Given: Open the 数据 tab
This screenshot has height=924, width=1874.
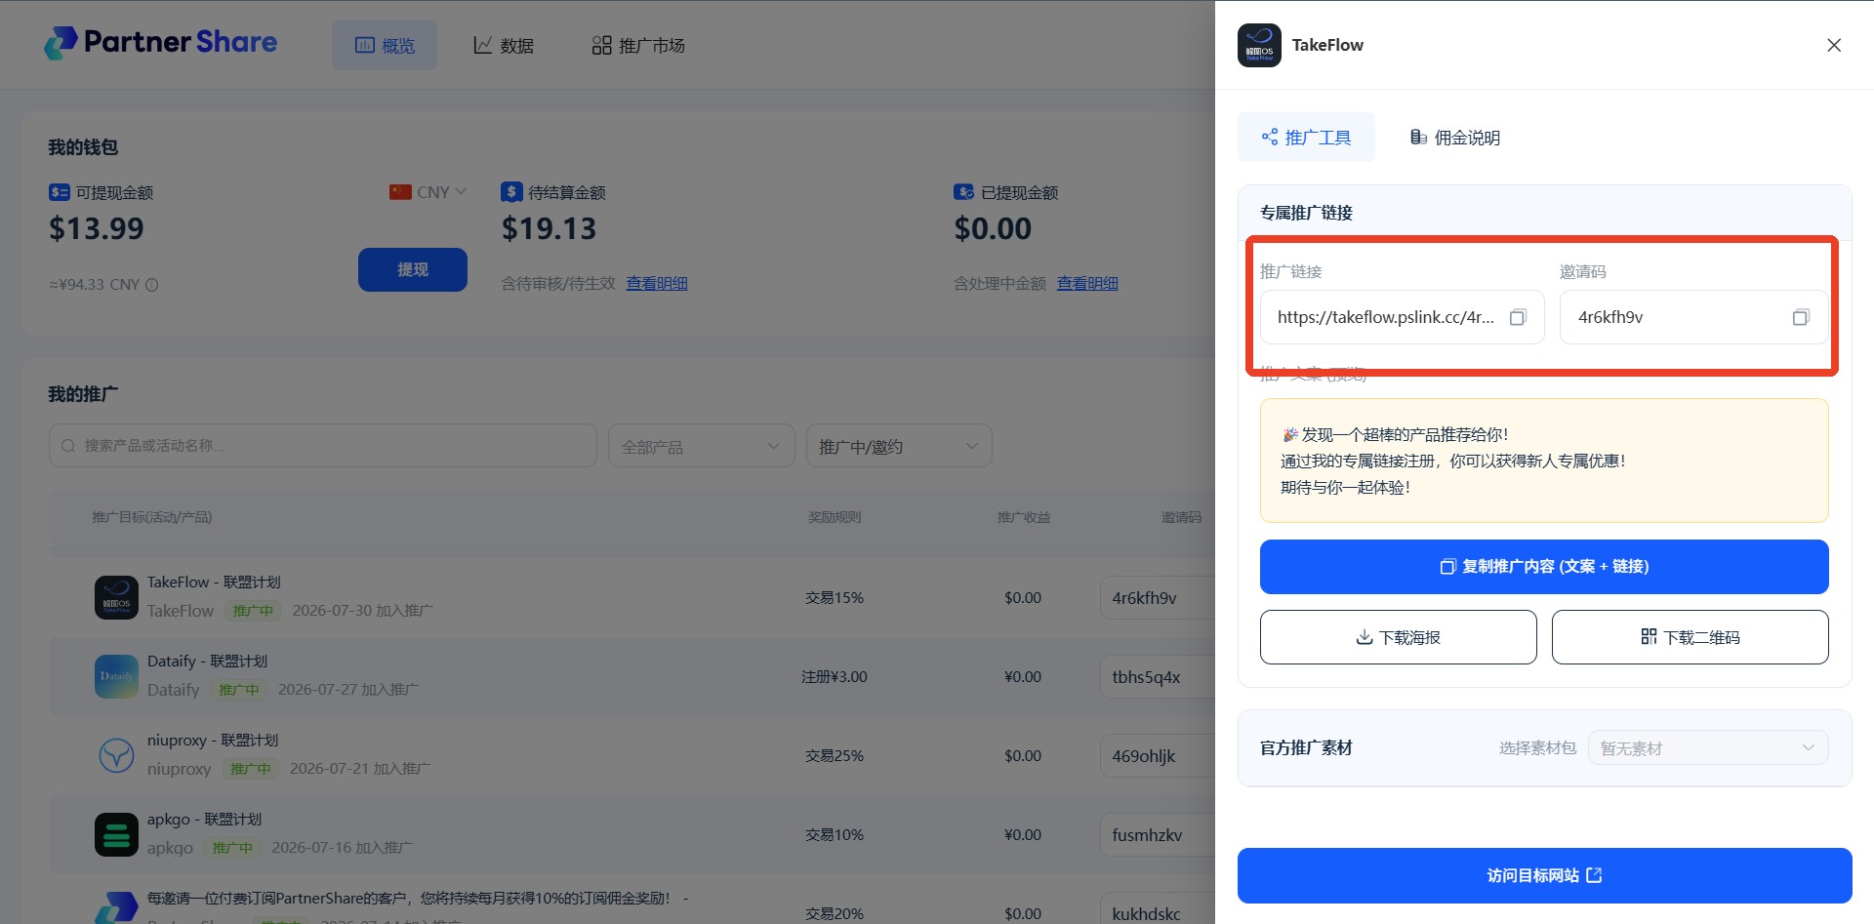Looking at the screenshot, I should [504, 45].
